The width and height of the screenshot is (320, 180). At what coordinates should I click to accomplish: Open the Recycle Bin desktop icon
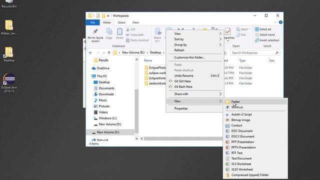pyautogui.click(x=9, y=3)
